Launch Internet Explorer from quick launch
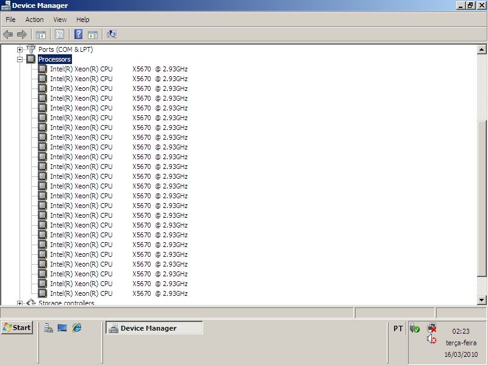 77,328
